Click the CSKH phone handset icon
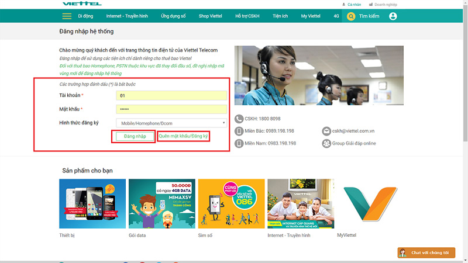468x263 pixels. click(x=239, y=119)
